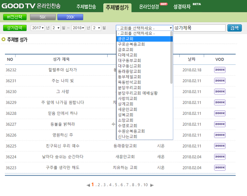Select 새문안교회 in dropdown list
This screenshot has height=196, width=247.
(143, 109)
